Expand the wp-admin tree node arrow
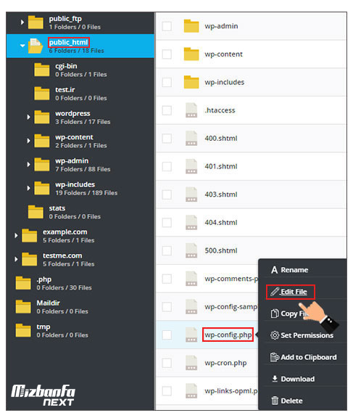The width and height of the screenshot is (353, 418). pyautogui.click(x=28, y=165)
